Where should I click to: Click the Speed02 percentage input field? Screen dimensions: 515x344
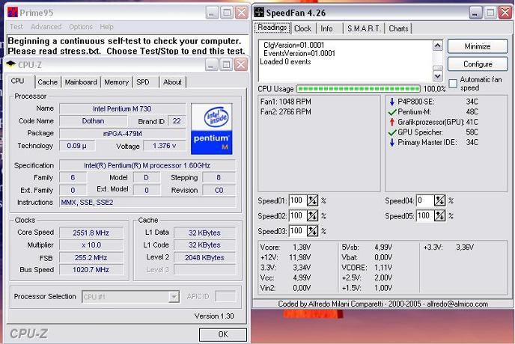point(298,215)
